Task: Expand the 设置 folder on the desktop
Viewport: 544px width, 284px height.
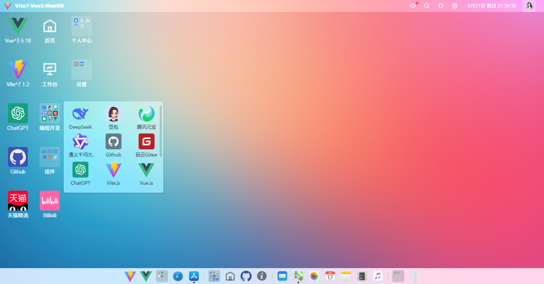Action: click(82, 70)
